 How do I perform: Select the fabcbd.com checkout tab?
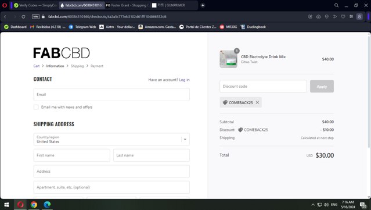(81, 5)
